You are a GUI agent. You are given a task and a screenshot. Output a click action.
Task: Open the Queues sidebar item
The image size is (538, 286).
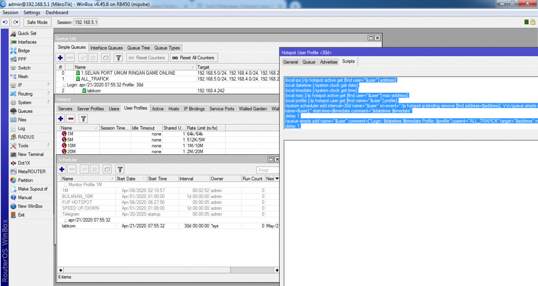(25, 111)
